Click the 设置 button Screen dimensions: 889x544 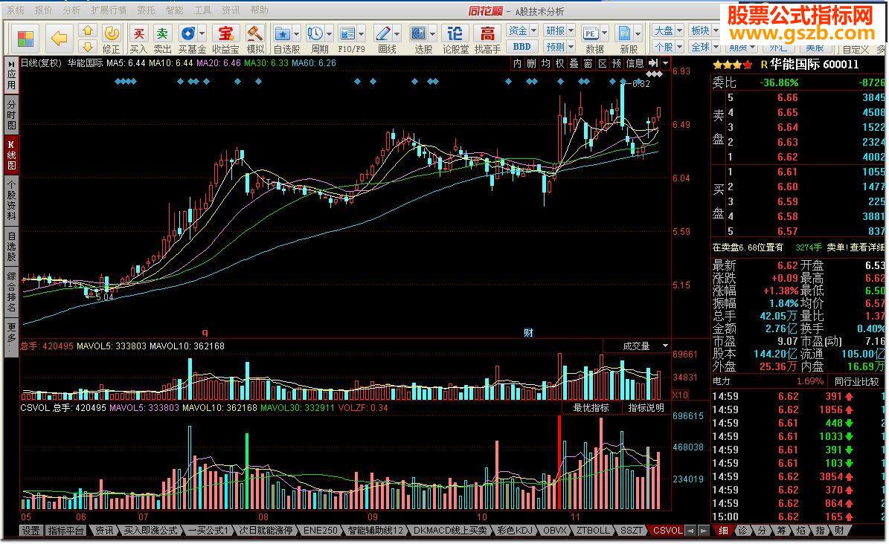point(31,531)
